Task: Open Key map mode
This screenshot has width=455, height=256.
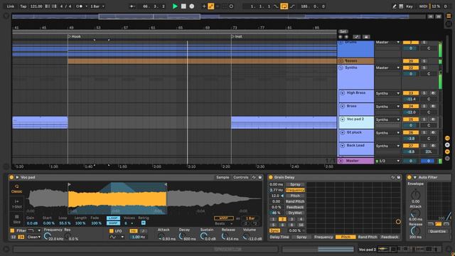Action: tap(409, 6)
